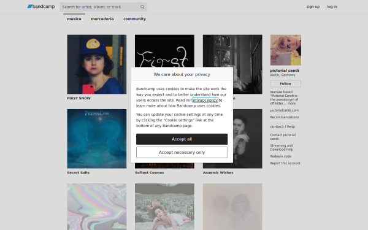
Task: Click Accept necessary only button
Action: pos(182,153)
